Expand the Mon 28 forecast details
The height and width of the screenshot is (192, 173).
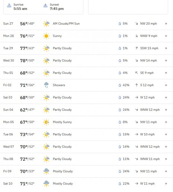(x=166, y=36)
